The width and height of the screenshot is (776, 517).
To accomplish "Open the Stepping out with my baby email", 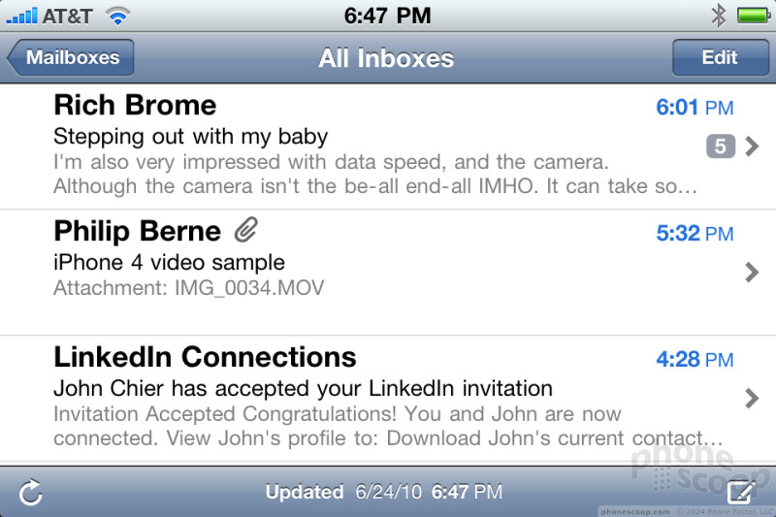I will [x=388, y=146].
